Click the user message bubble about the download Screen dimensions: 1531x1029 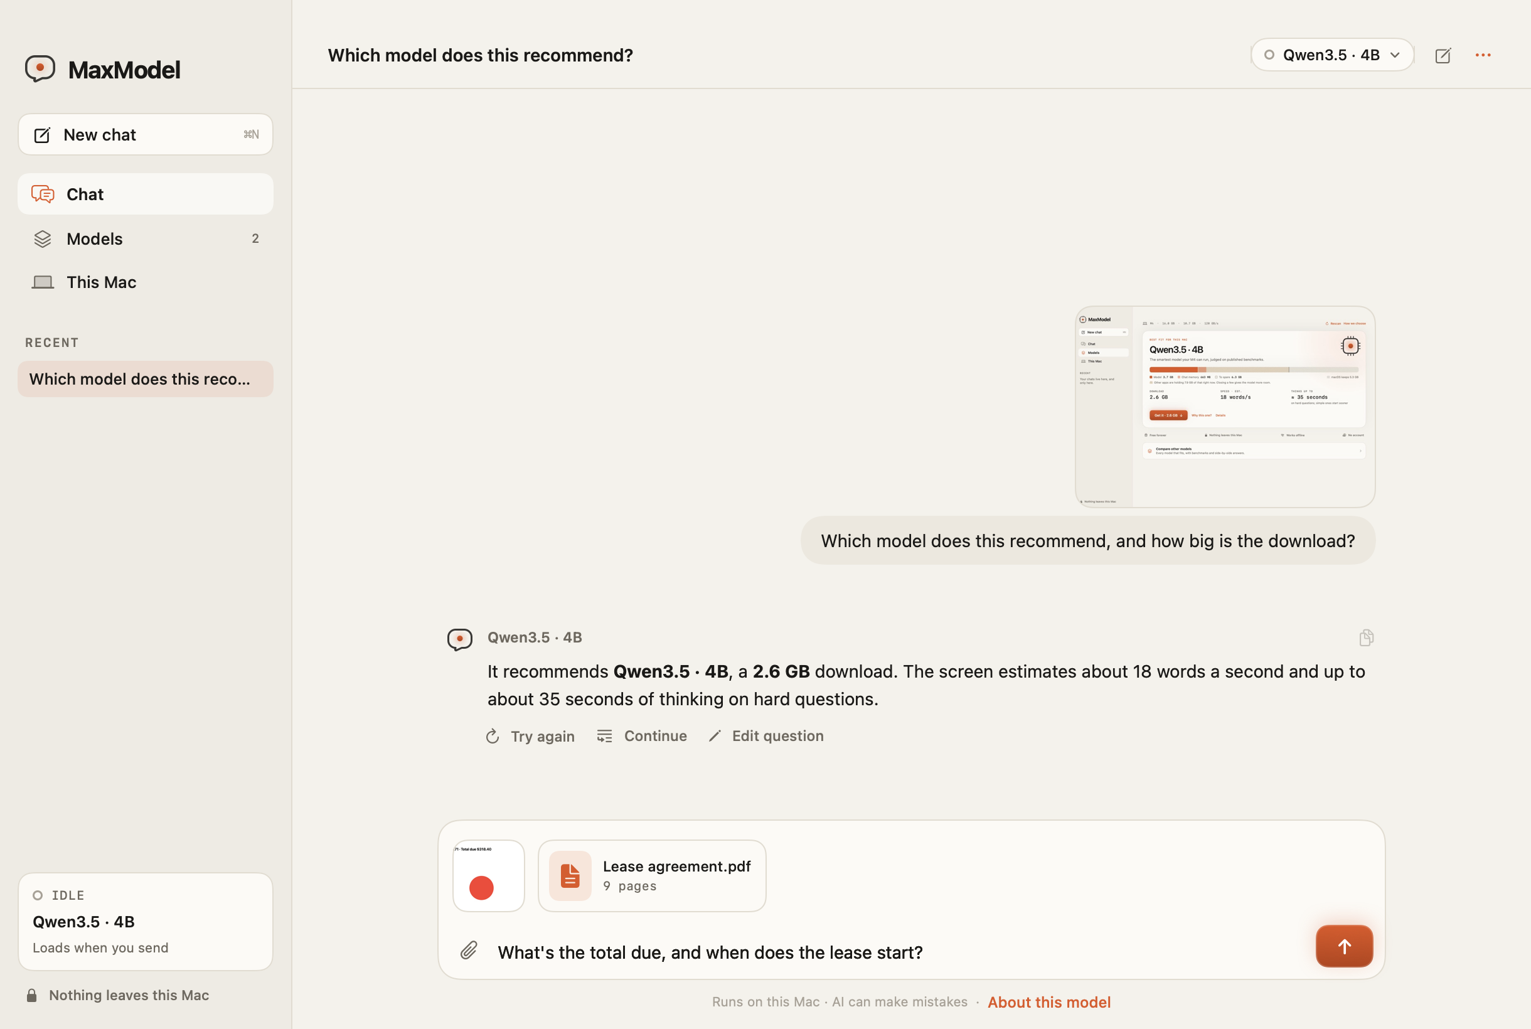tap(1087, 541)
